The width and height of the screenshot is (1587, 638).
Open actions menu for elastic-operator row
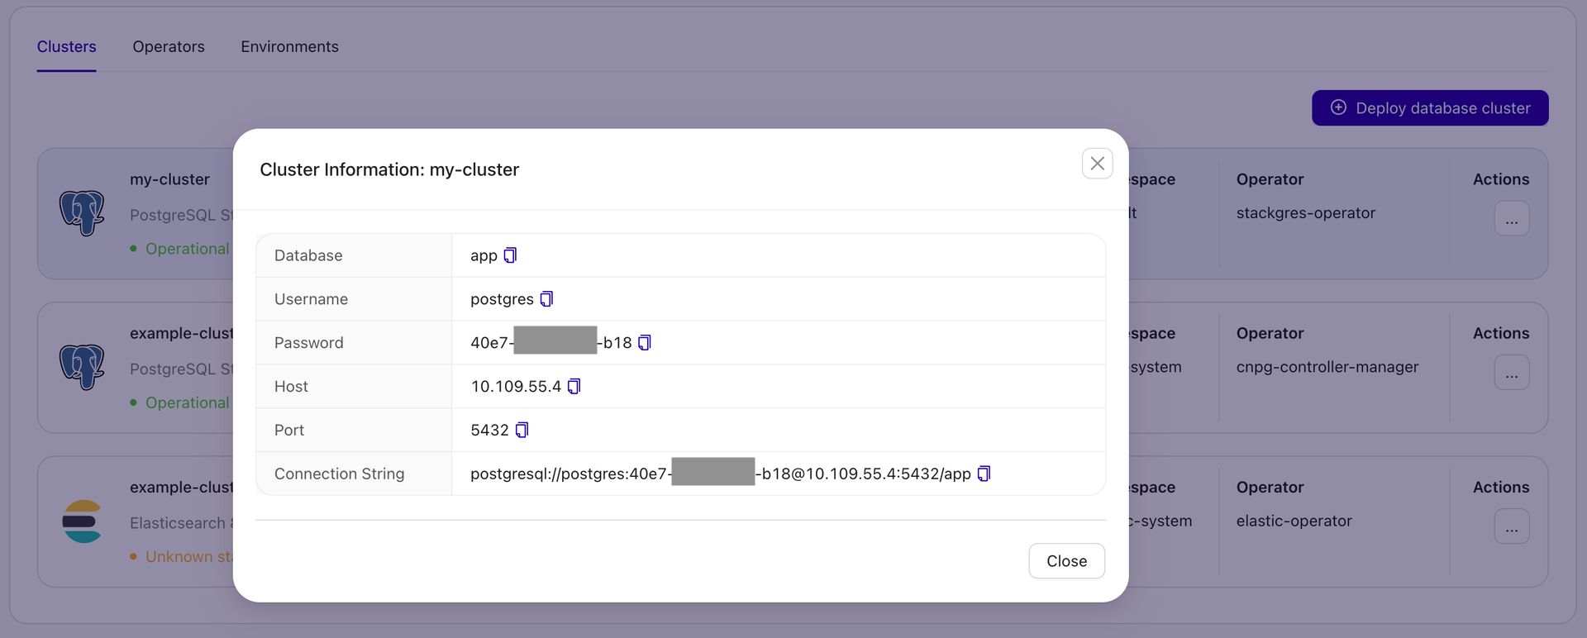click(1511, 526)
